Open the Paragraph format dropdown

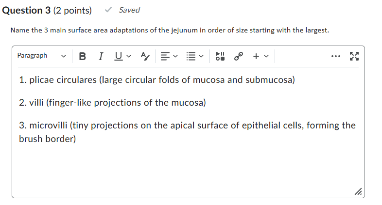coord(42,56)
